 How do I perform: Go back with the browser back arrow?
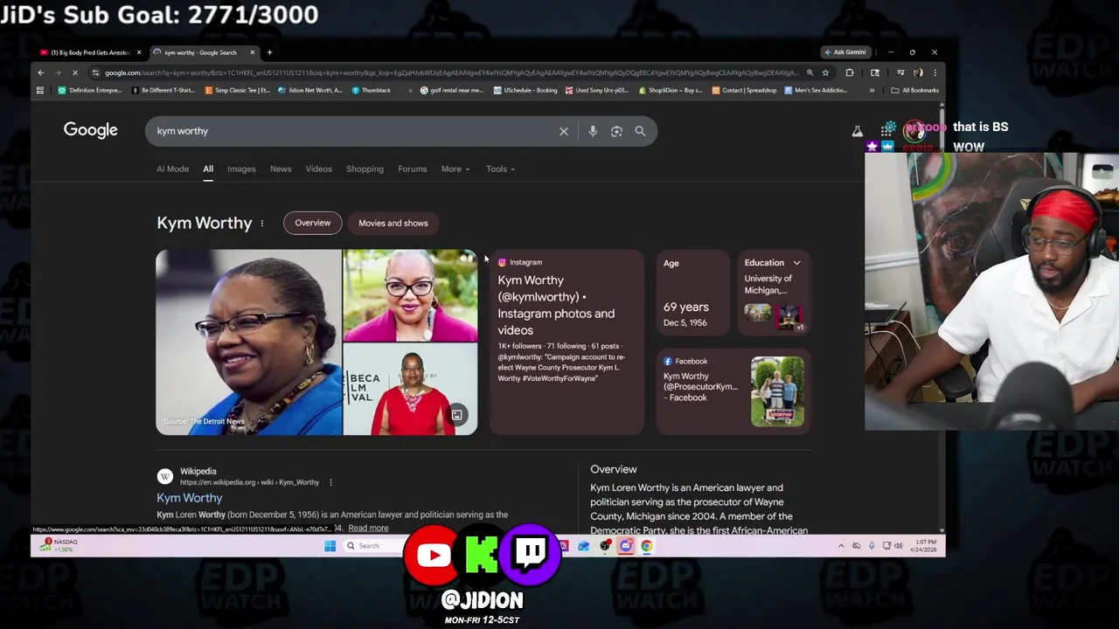40,73
